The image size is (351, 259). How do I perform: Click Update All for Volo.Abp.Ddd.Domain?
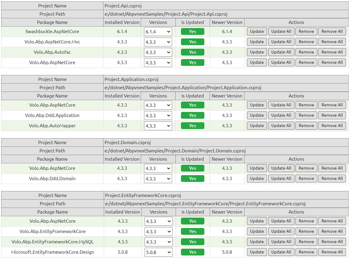coord(281,178)
